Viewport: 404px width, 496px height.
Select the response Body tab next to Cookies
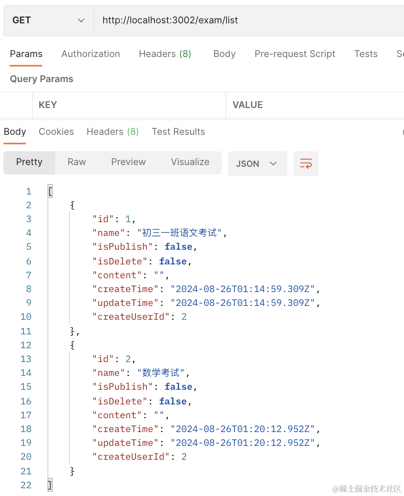(15, 132)
